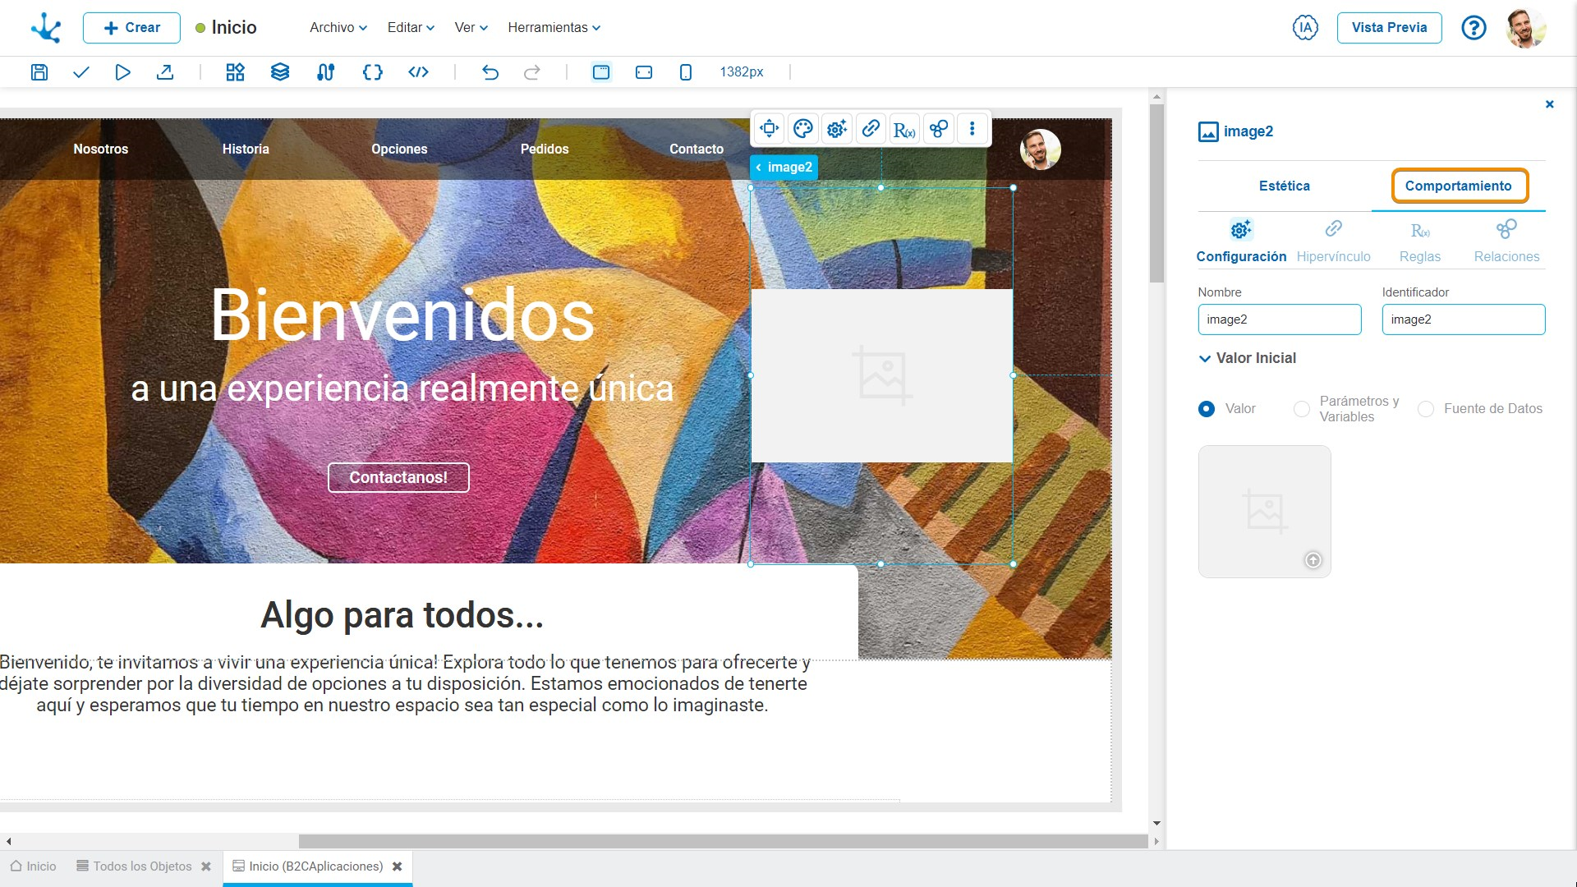Open palette style icon on image2 toolbar
The height and width of the screenshot is (887, 1577).
[x=803, y=128]
